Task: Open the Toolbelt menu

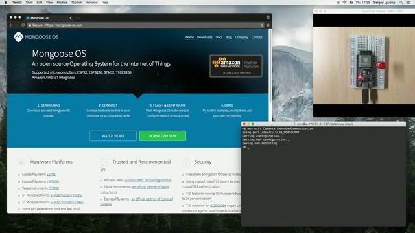Action: click(77, 3)
